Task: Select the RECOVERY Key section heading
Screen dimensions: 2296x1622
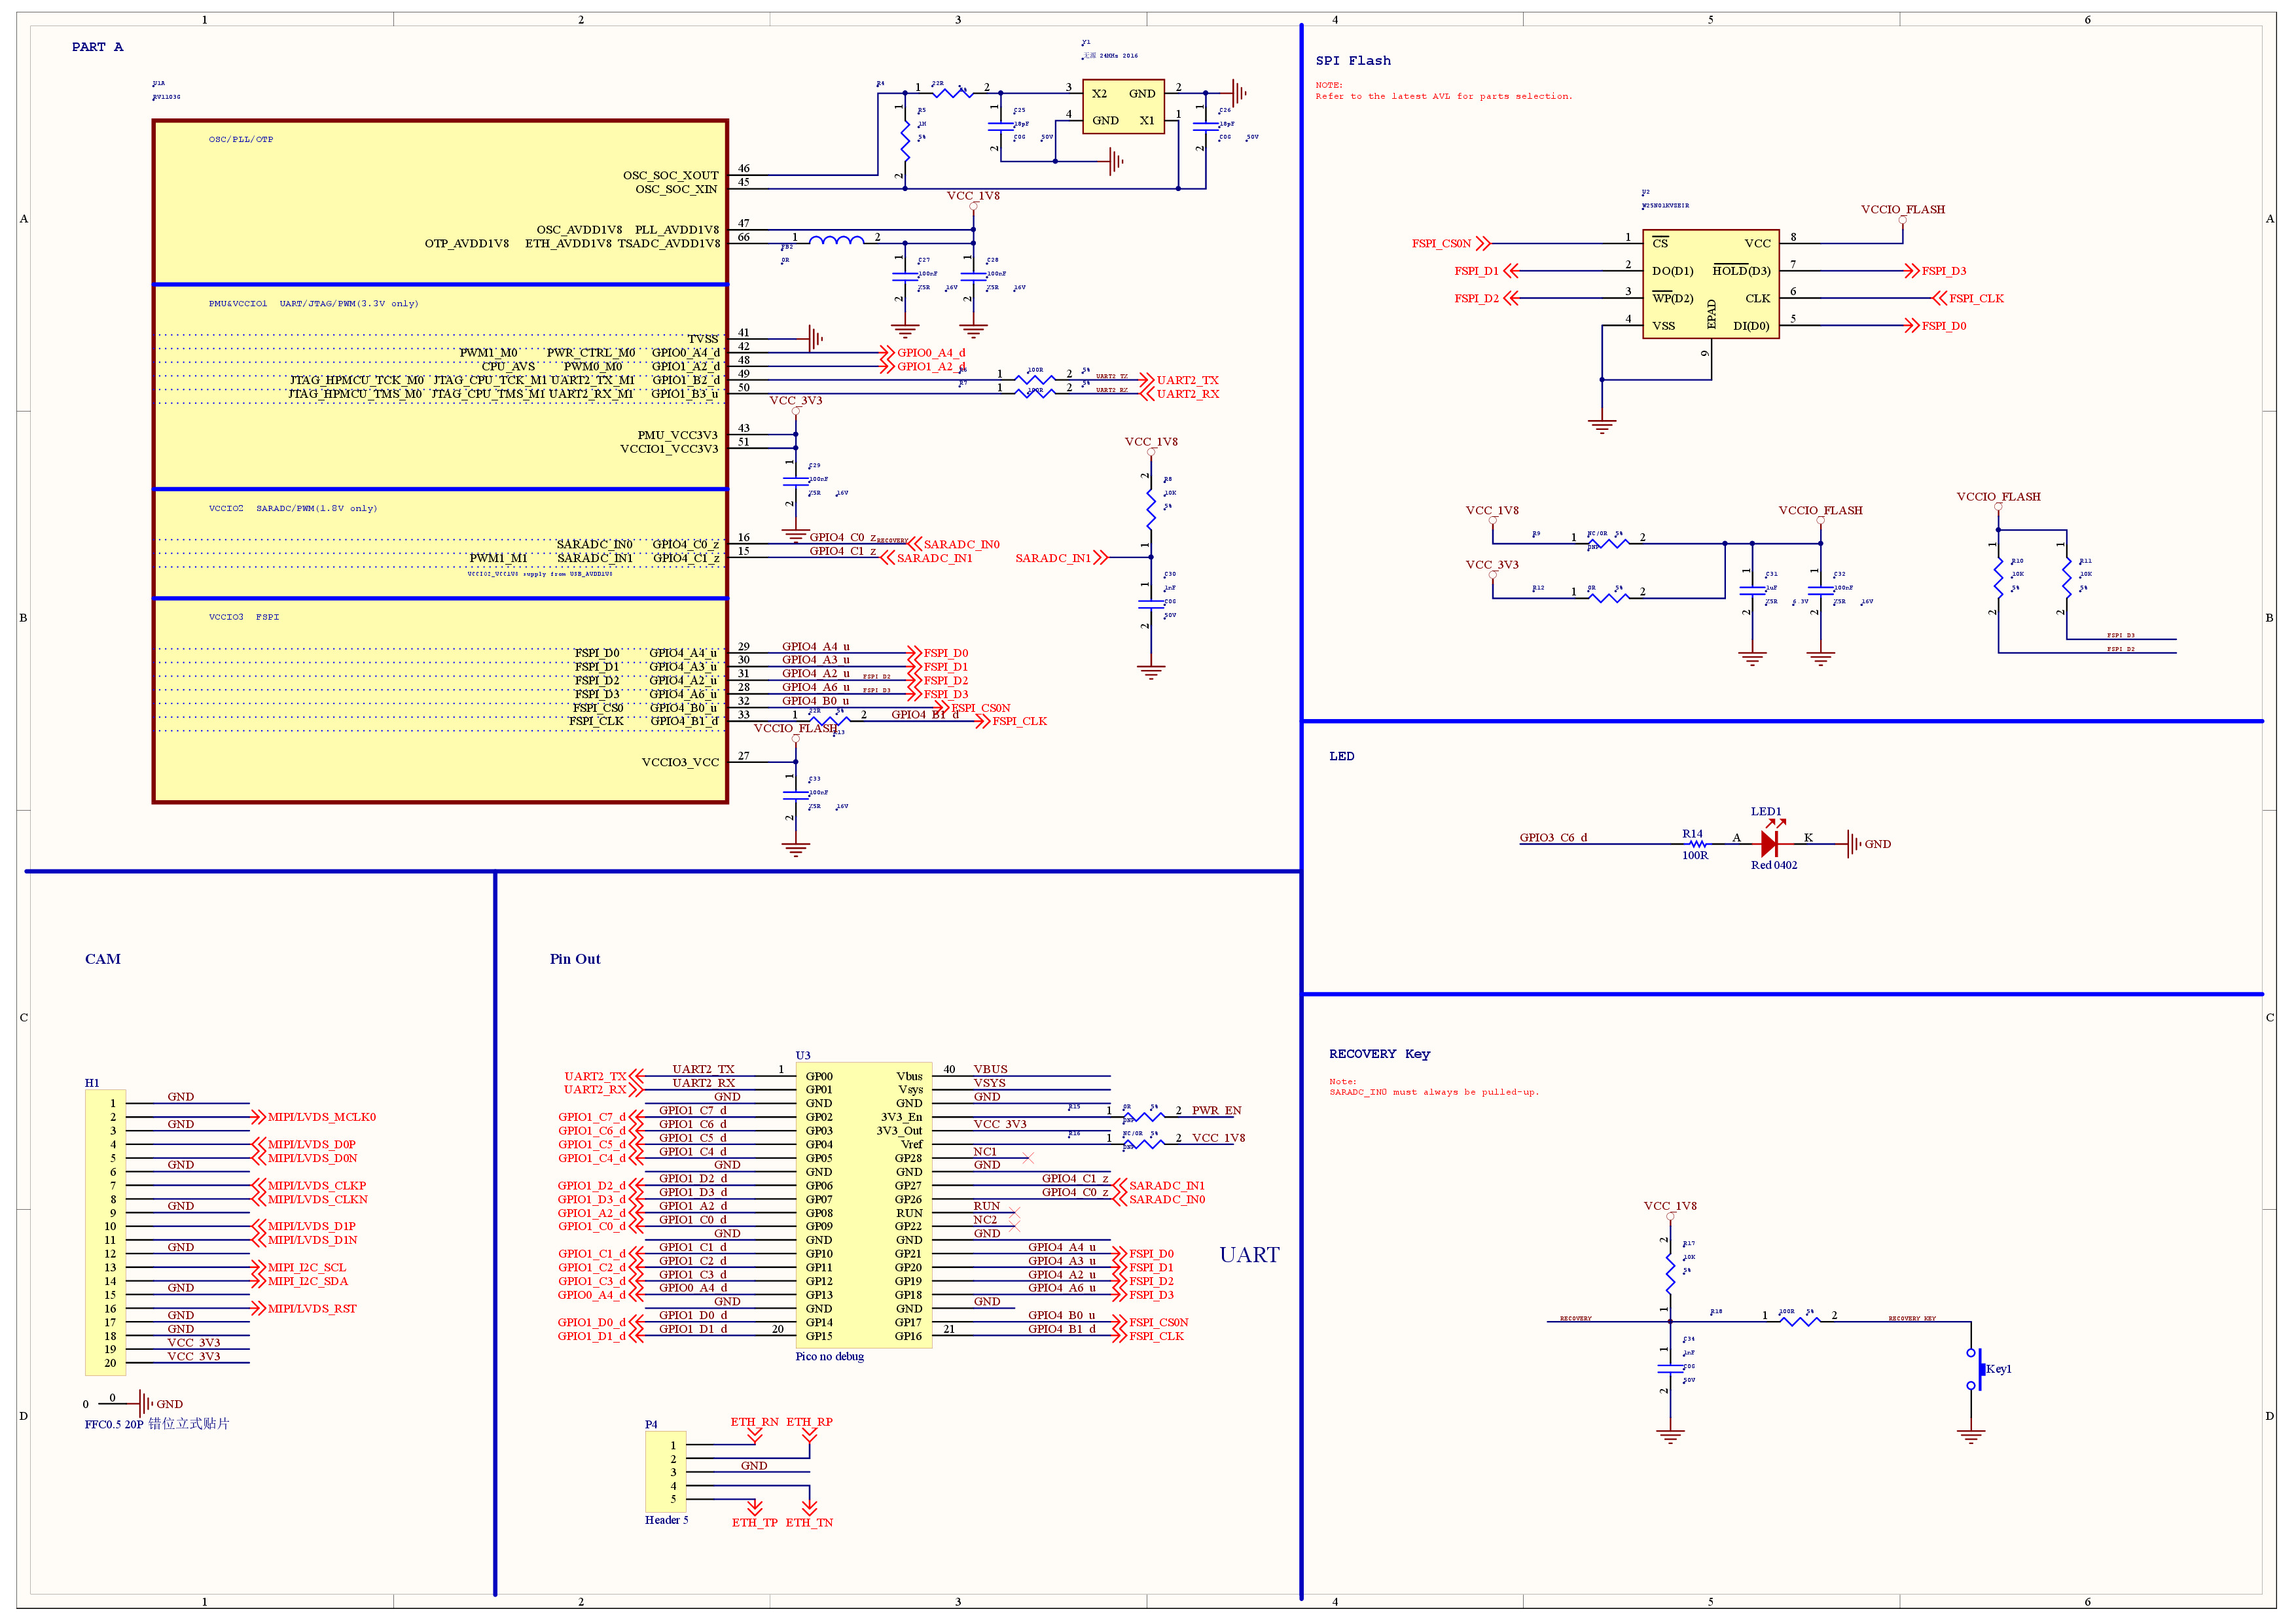Action: coord(1379,1053)
